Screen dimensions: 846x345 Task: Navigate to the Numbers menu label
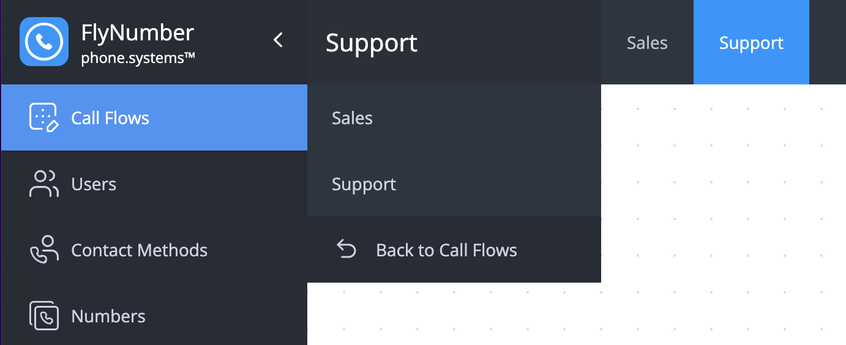pos(108,316)
